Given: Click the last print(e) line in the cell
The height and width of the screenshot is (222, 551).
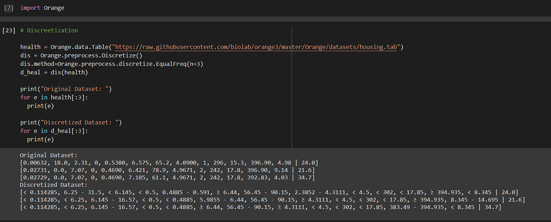Looking at the screenshot, I should click(41, 139).
